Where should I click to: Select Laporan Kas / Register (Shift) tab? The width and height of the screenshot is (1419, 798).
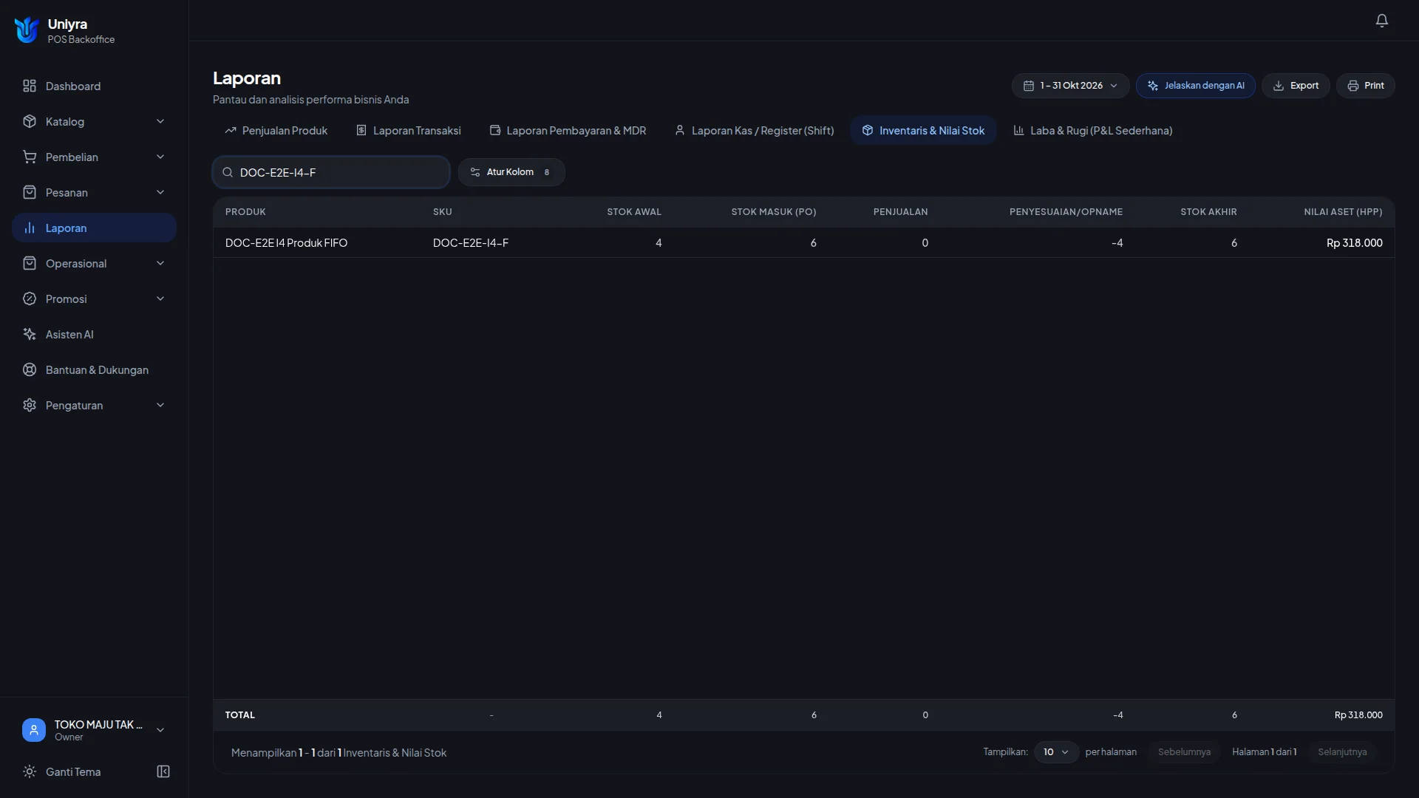coord(754,131)
